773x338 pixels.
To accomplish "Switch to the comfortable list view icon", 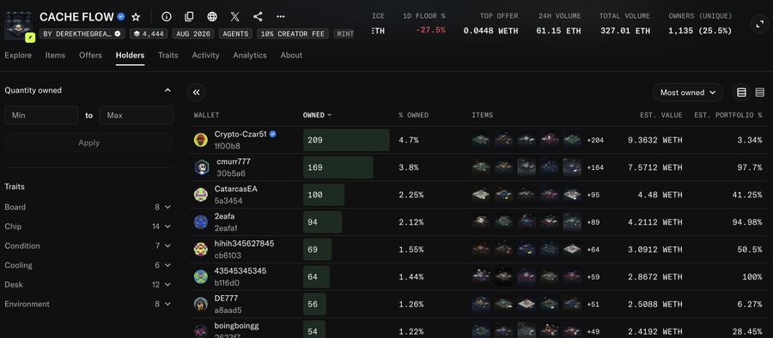I will tap(741, 92).
